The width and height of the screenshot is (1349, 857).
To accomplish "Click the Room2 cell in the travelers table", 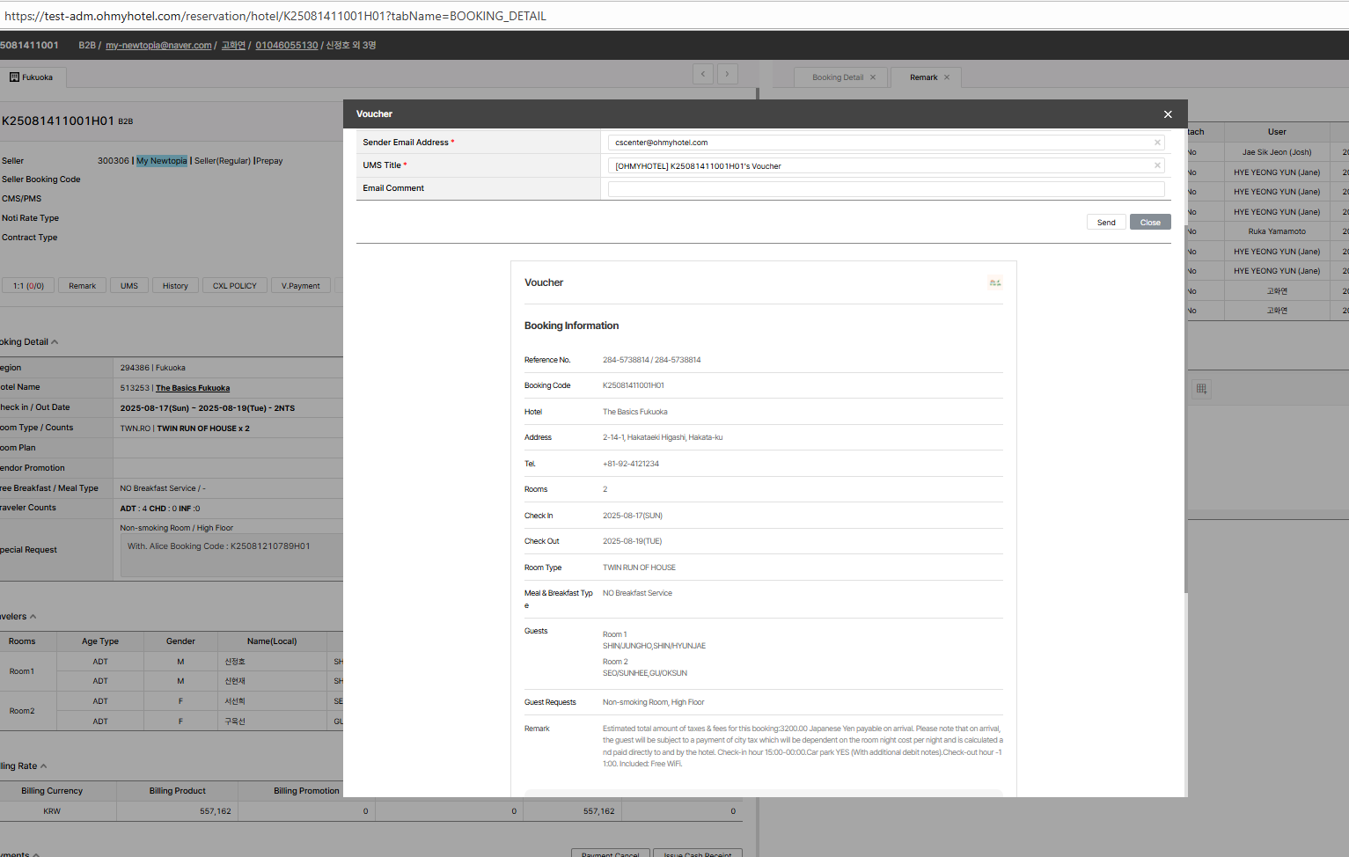I will click(x=22, y=711).
